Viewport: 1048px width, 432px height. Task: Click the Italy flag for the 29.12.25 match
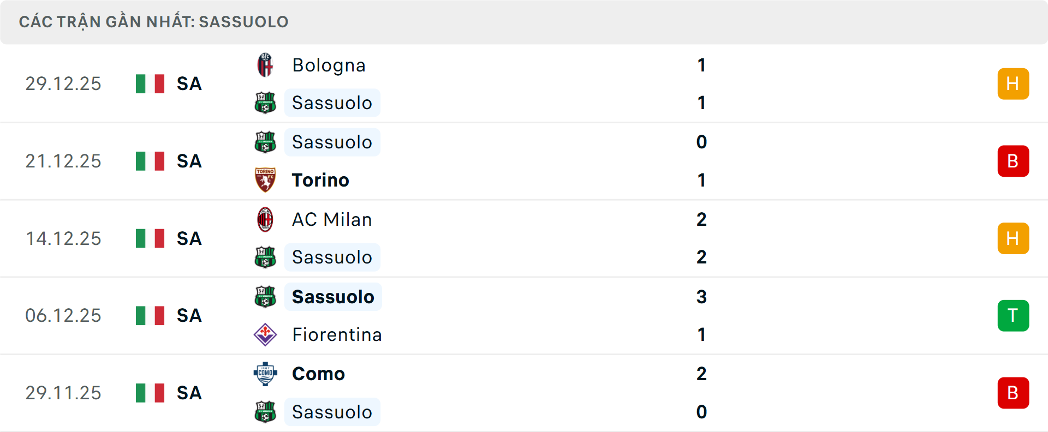150,84
